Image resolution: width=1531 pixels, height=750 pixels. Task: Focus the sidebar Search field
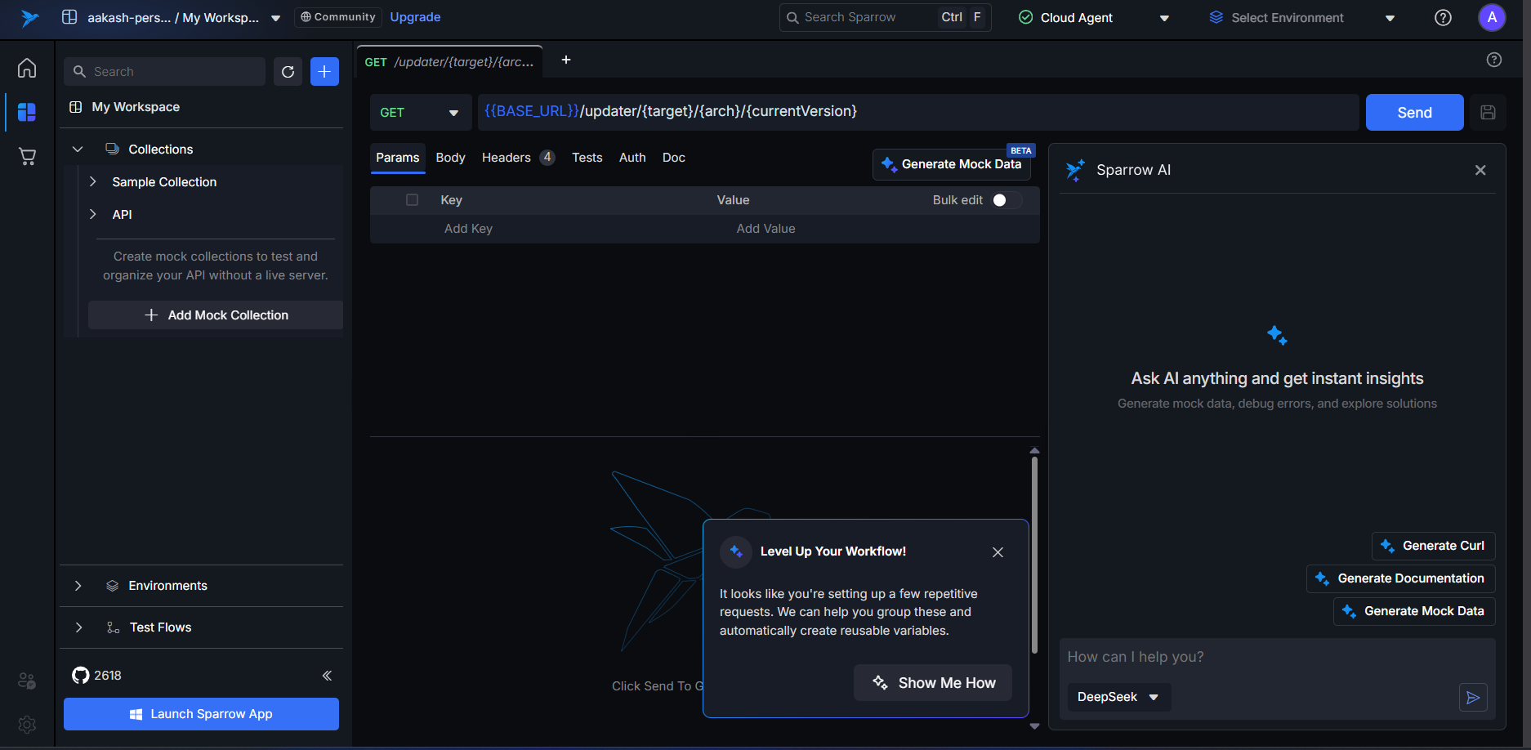tap(164, 72)
